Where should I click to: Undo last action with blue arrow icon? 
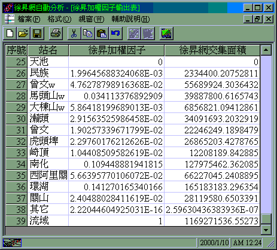(115, 33)
